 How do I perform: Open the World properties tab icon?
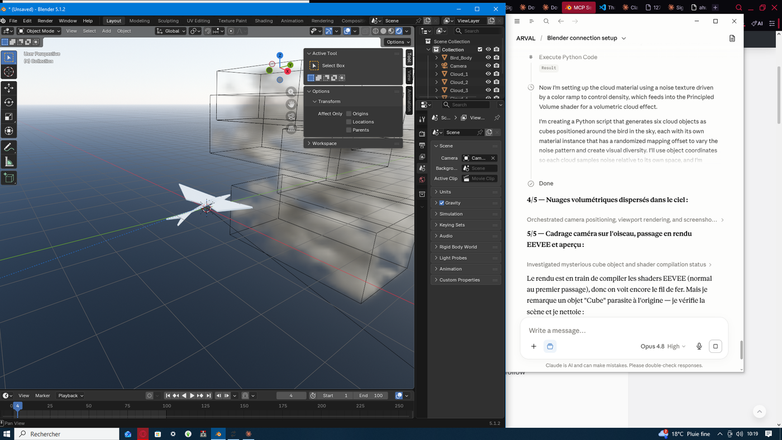coord(422,180)
